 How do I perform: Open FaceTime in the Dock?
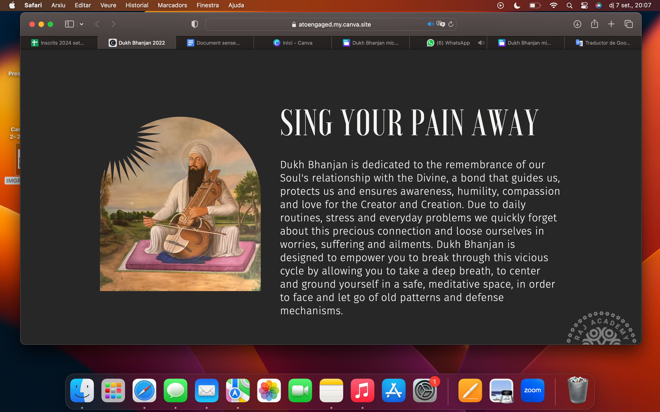(x=300, y=391)
